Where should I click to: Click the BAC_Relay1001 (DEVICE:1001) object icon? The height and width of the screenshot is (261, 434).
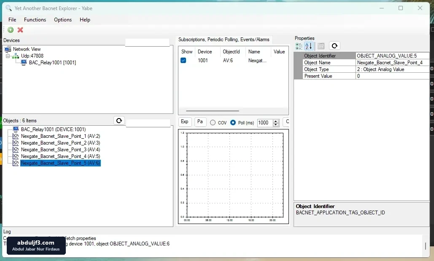tap(16, 129)
